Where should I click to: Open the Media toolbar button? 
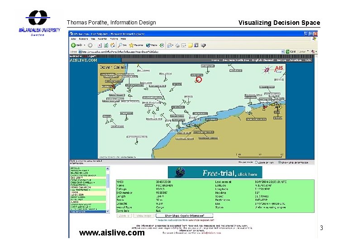tap(152, 45)
